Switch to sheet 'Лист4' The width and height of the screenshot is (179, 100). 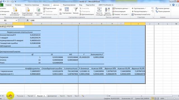[77, 96]
